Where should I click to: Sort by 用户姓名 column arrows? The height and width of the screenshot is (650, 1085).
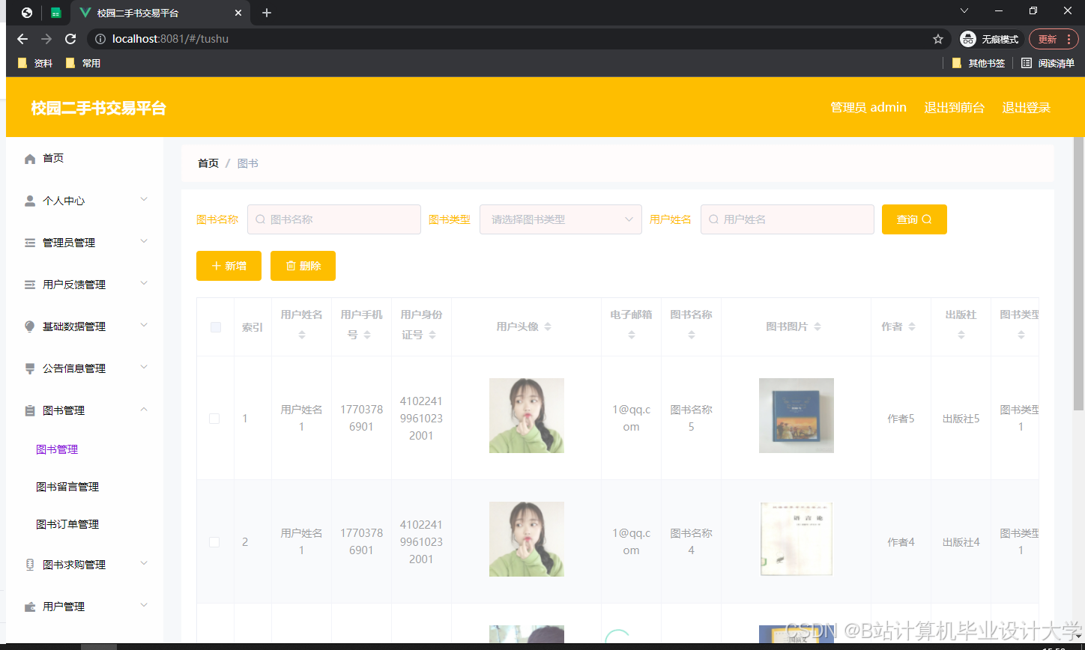(302, 335)
